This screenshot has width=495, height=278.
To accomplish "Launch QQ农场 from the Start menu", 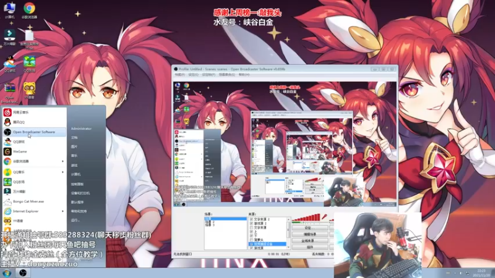I will pos(34,182).
